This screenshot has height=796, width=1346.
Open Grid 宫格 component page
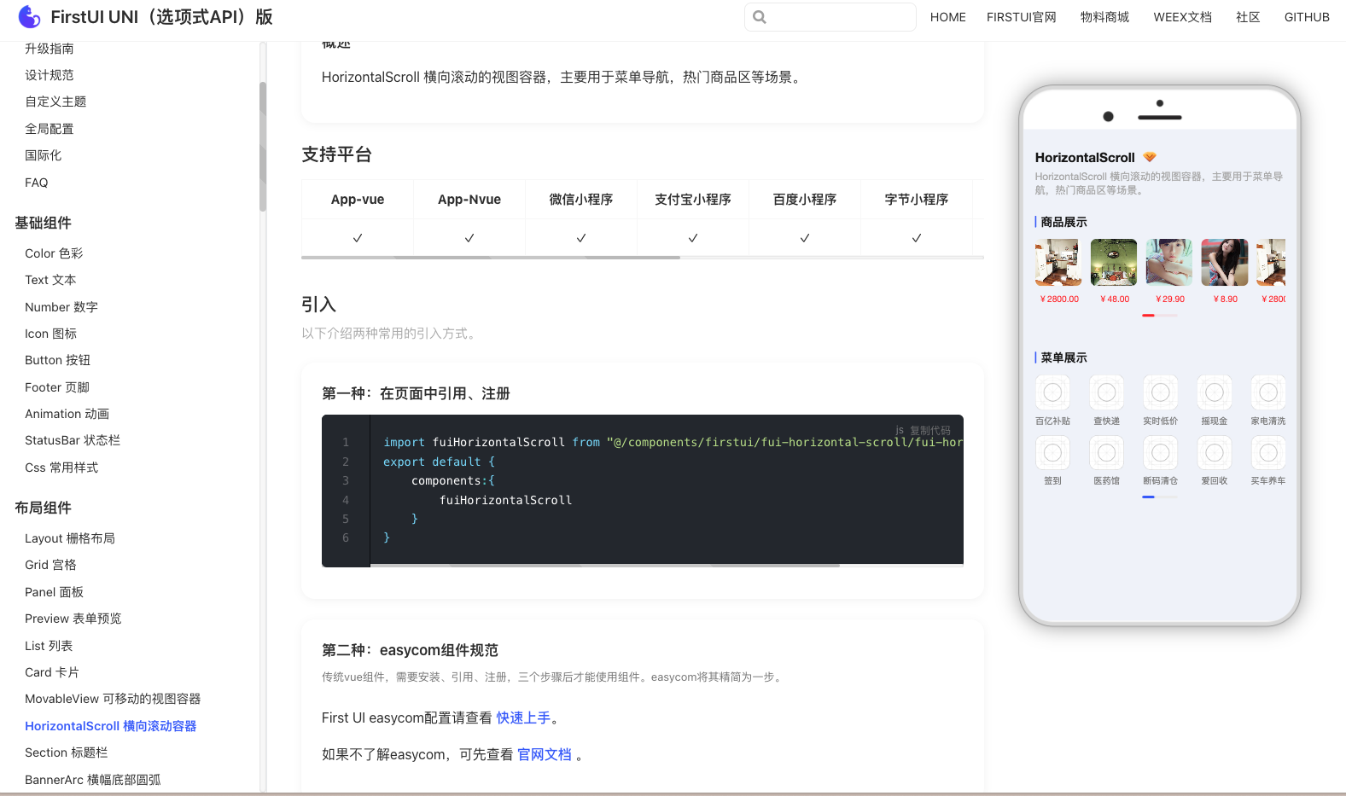pos(50,565)
